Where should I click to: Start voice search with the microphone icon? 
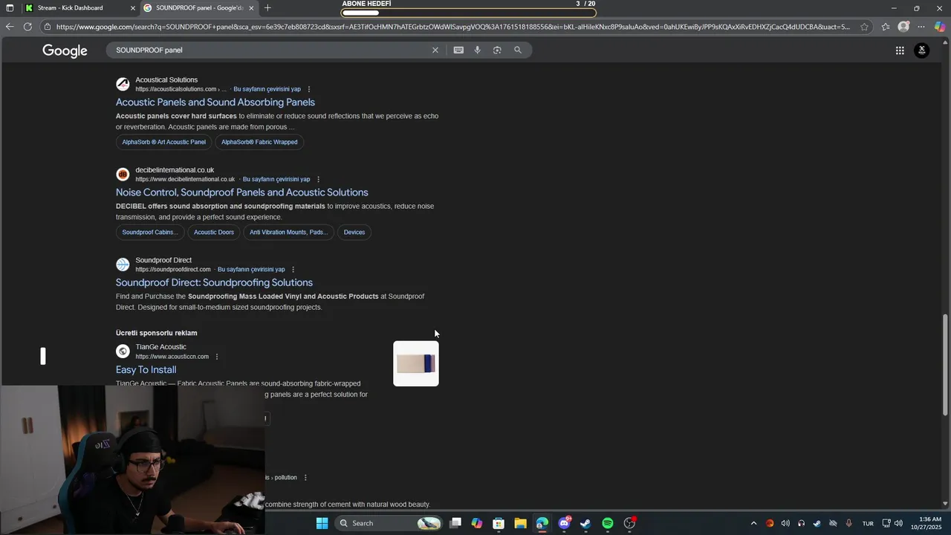pos(478,50)
